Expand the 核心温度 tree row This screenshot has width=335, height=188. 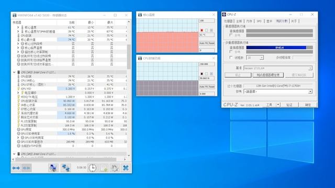(x=18, y=27)
